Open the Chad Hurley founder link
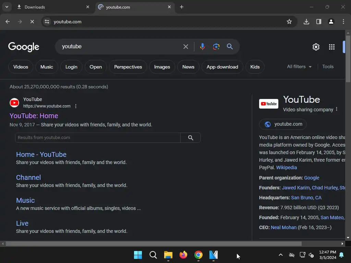Screen dimensions: 351x263 click(x=325, y=188)
